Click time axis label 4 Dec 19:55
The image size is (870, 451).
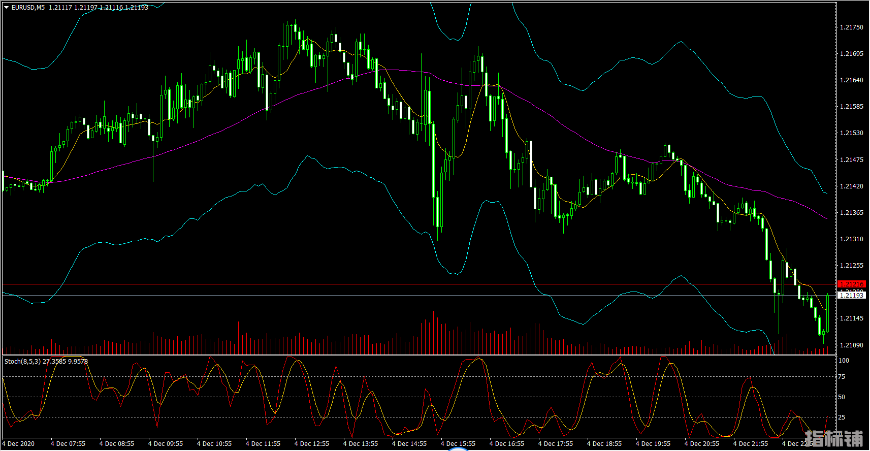coord(653,444)
